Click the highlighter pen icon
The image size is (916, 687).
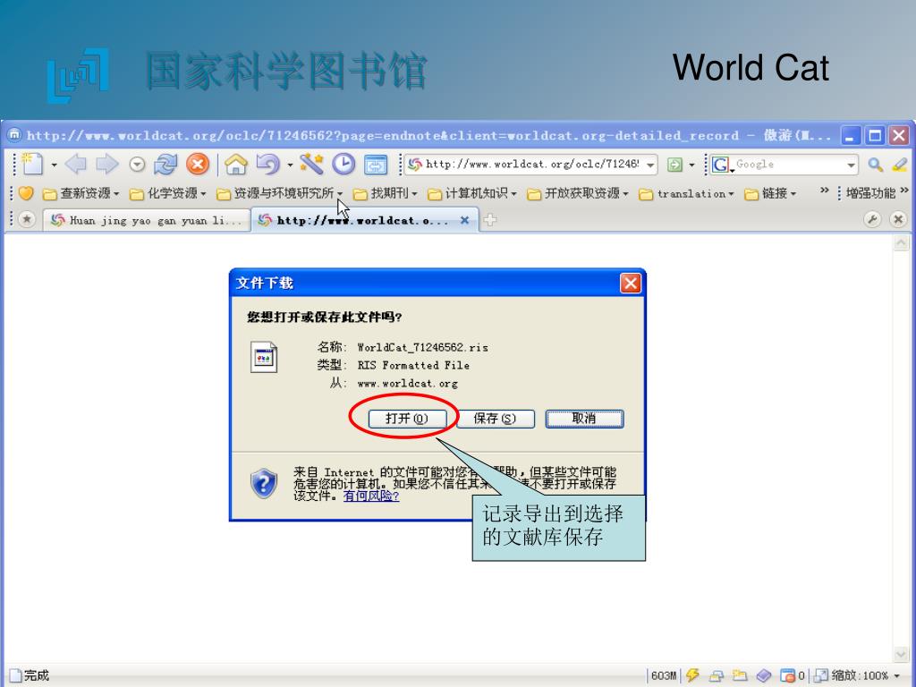tap(900, 165)
